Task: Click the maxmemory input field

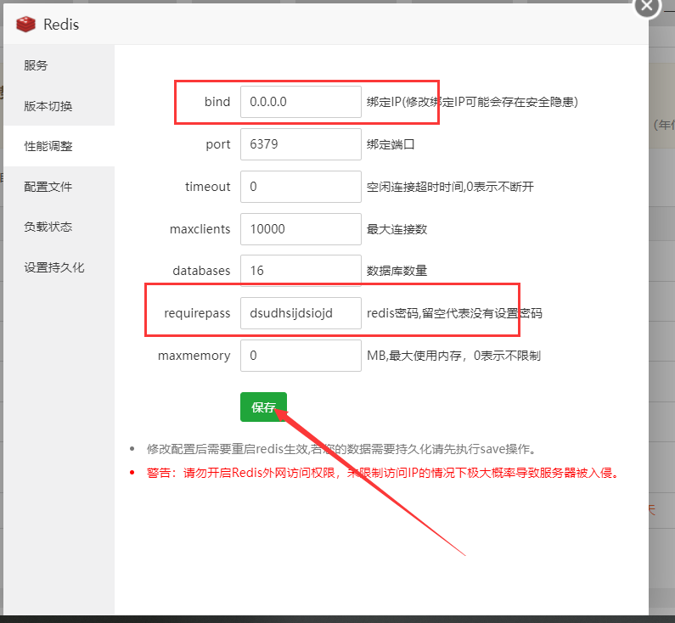Action: coord(301,356)
